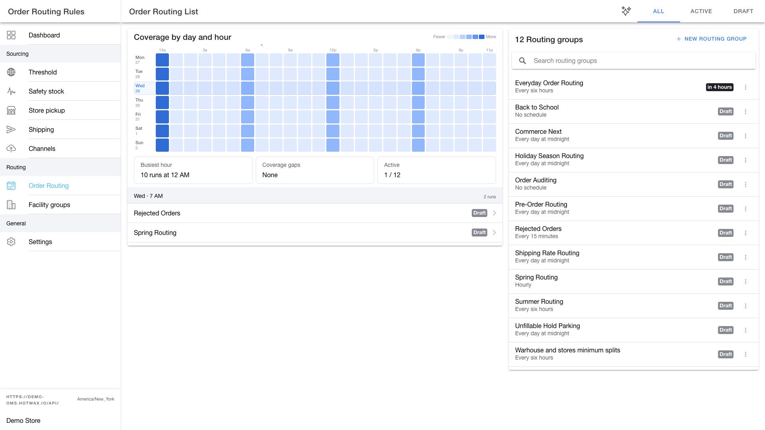
Task: Click the 'in 4 hours' badge
Action: tap(720, 87)
